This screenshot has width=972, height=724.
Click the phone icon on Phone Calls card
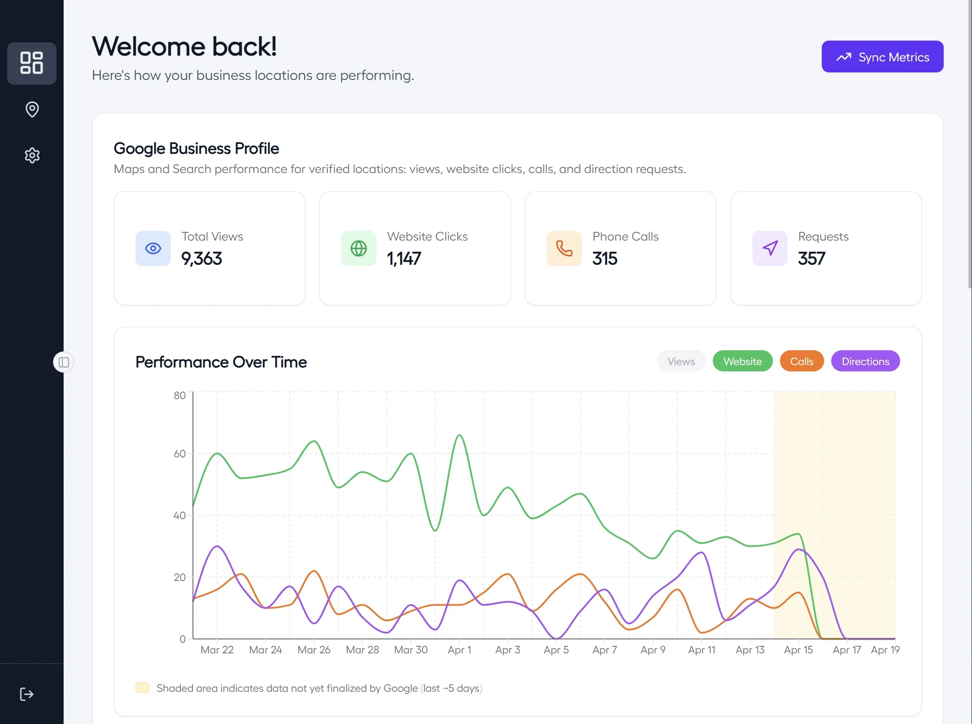(564, 249)
